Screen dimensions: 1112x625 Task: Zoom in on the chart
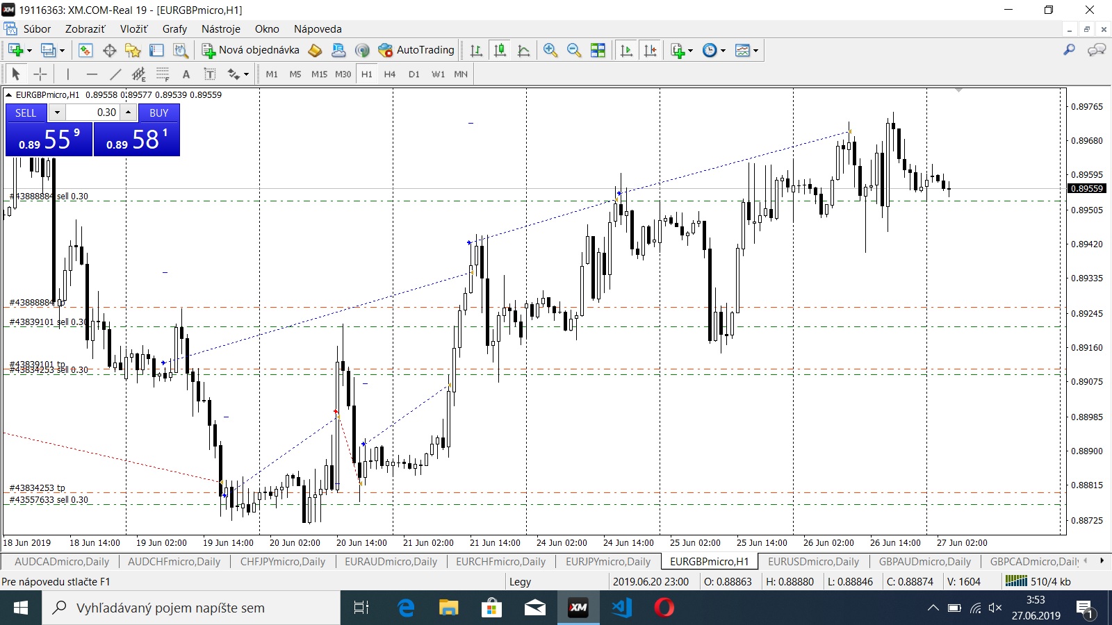tap(550, 50)
